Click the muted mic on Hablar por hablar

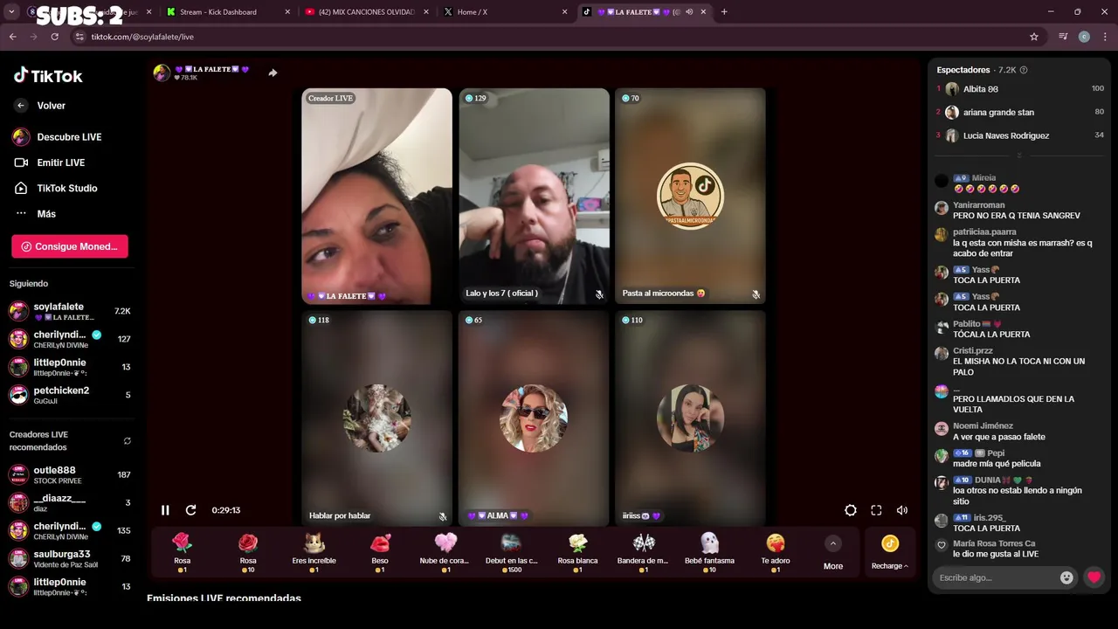[443, 516]
